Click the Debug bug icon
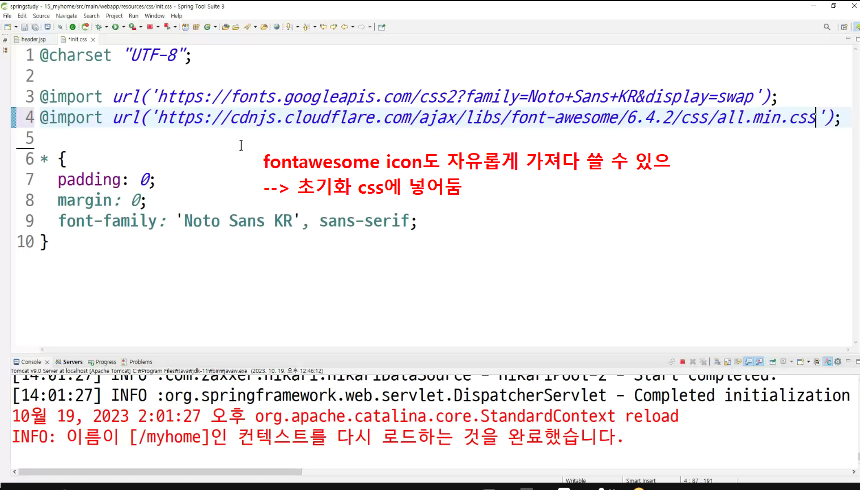The width and height of the screenshot is (860, 490). tap(99, 27)
